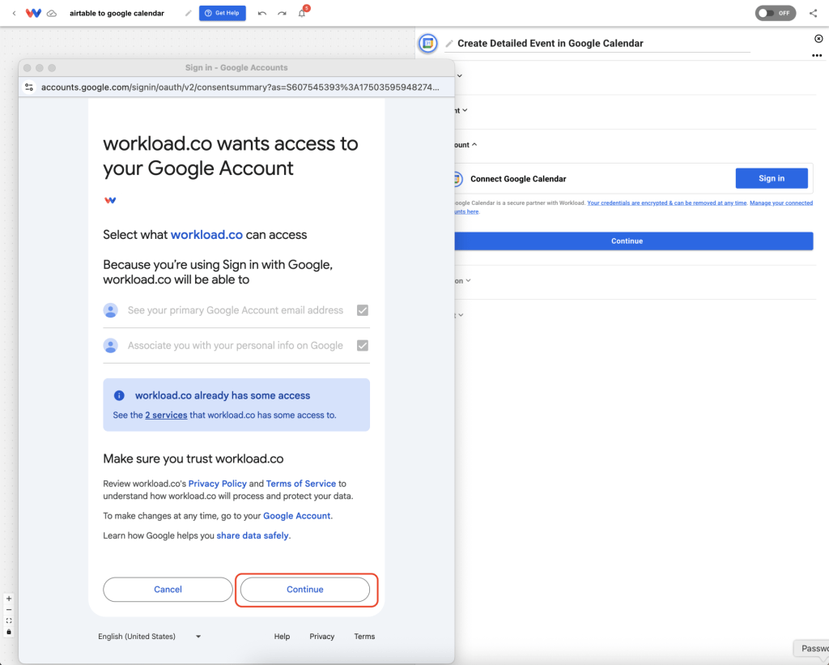The image size is (829, 665).
Task: Open the Google Account link
Action: pyautogui.click(x=296, y=516)
